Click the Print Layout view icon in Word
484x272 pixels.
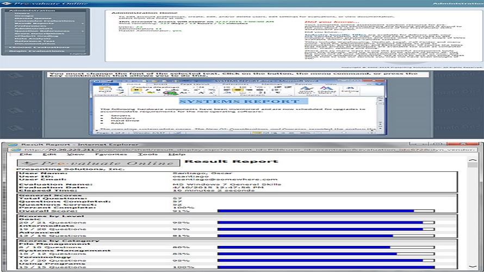[256, 133]
